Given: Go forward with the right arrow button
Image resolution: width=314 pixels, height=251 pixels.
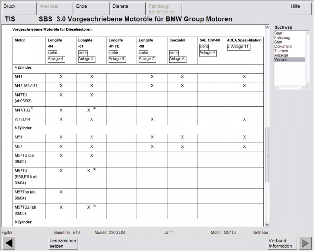Looking at the screenshot, I should pyautogui.click(x=305, y=243).
